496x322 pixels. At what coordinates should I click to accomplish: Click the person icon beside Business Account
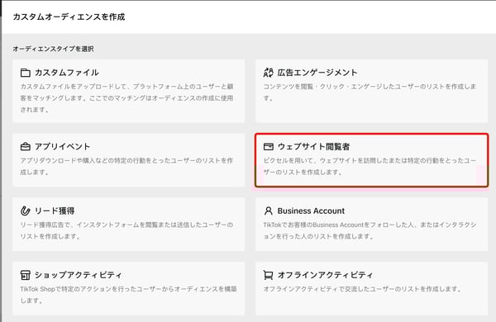(x=268, y=211)
